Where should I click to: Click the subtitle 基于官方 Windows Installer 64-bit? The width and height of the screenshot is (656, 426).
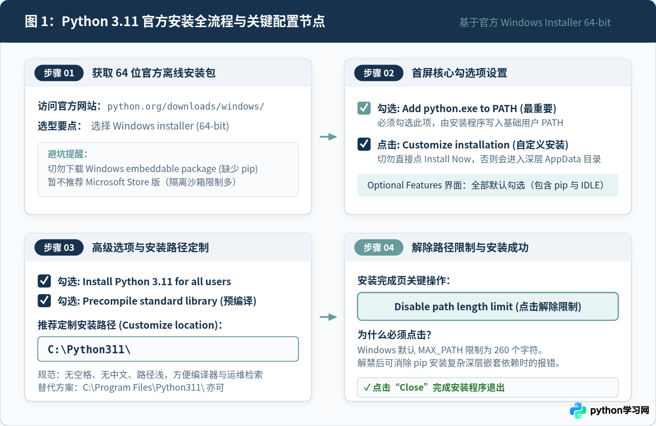[535, 23]
